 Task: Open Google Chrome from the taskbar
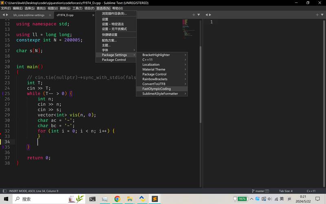117,199
